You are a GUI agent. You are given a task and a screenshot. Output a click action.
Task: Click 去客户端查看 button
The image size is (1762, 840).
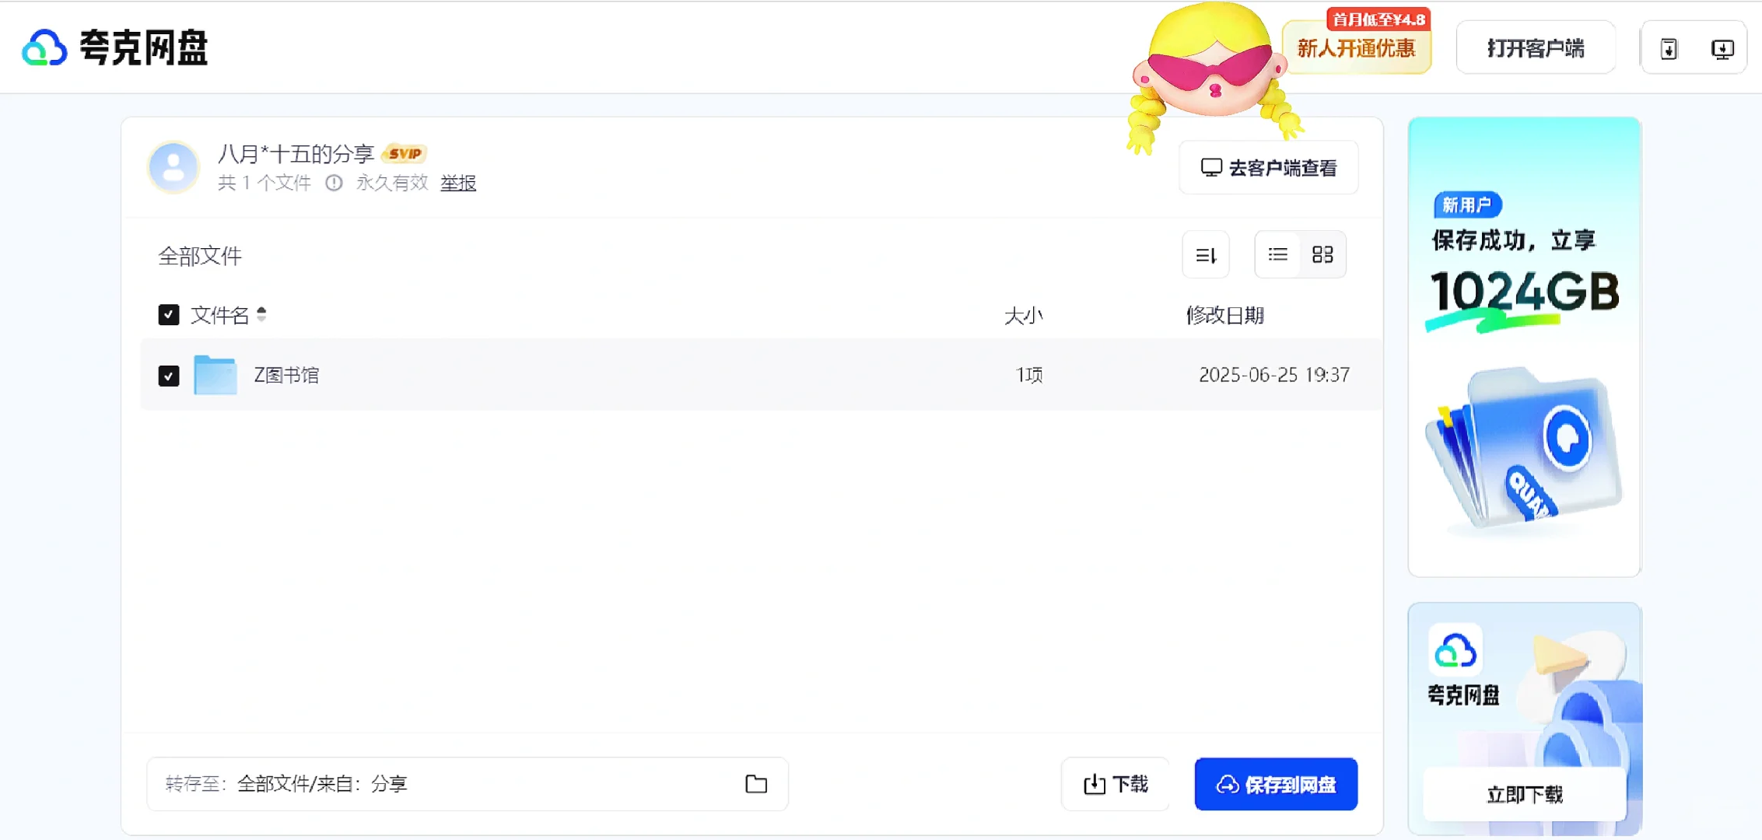1269,167
